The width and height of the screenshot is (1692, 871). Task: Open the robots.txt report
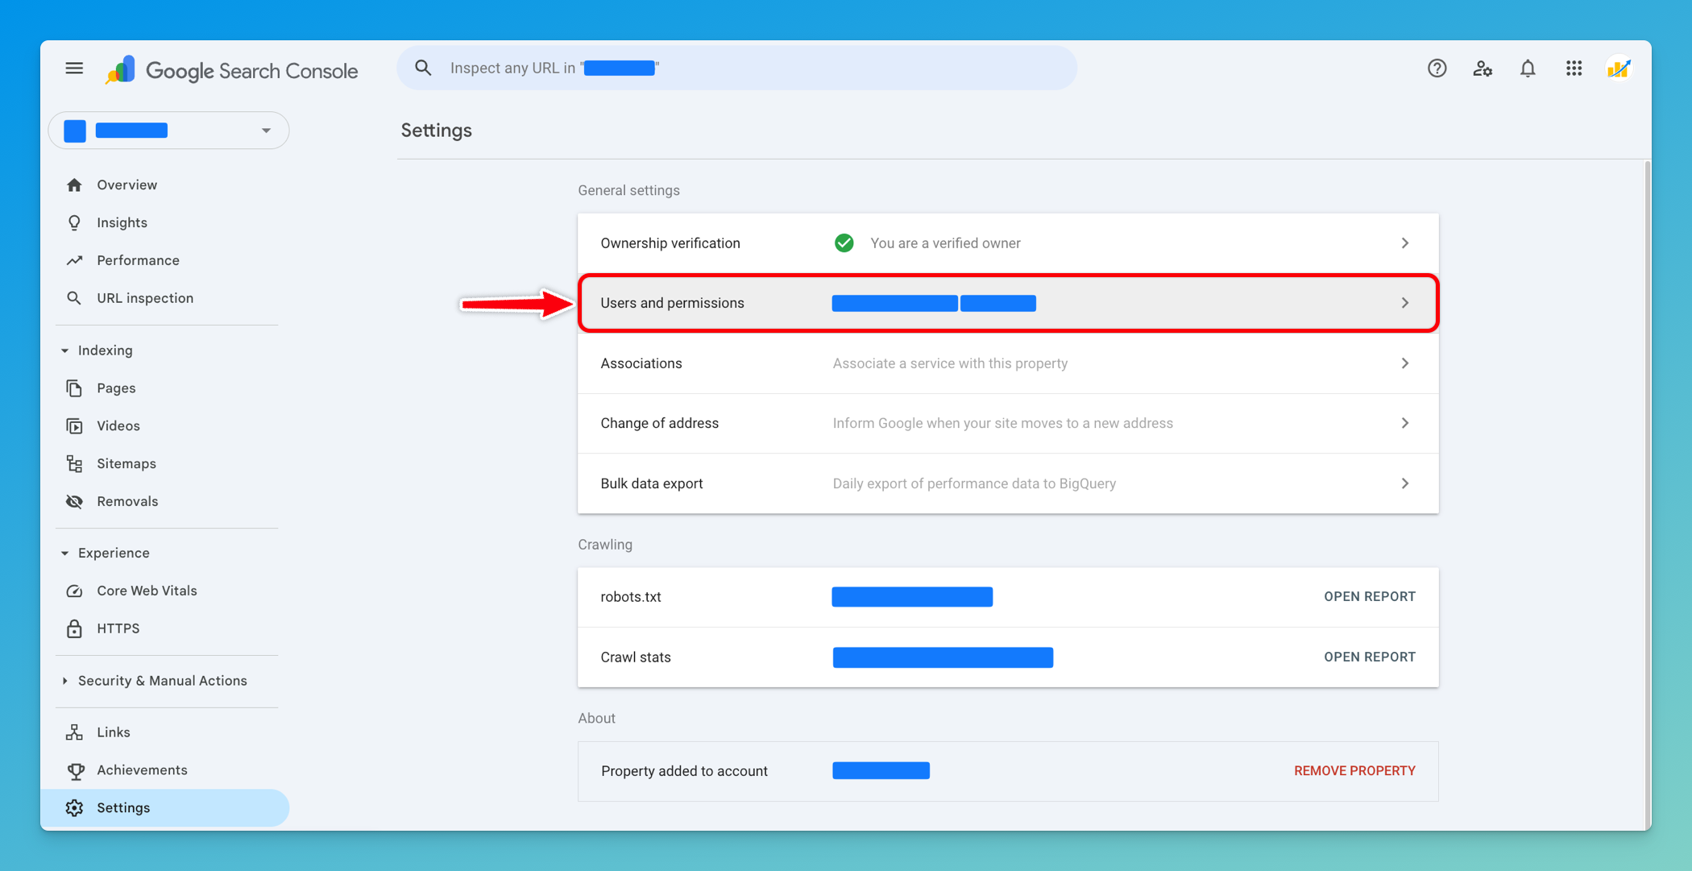click(x=1369, y=596)
